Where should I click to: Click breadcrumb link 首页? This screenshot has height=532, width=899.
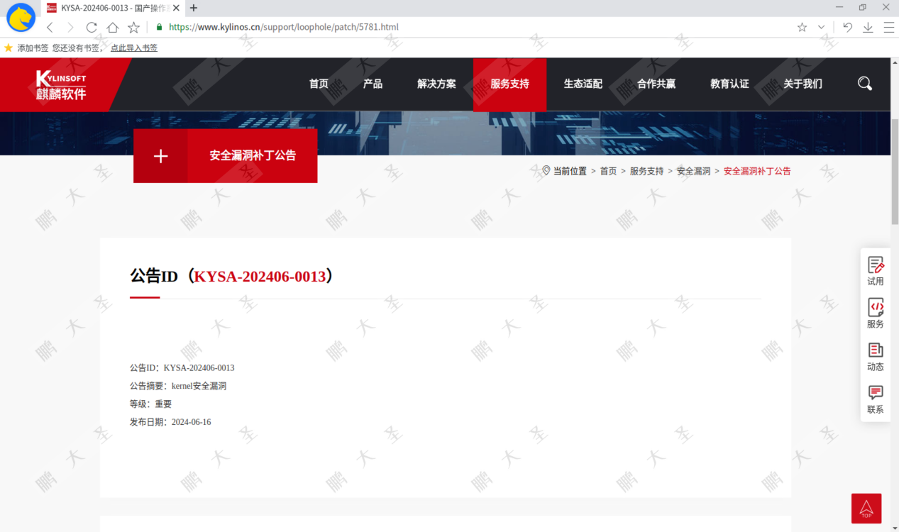(x=608, y=171)
